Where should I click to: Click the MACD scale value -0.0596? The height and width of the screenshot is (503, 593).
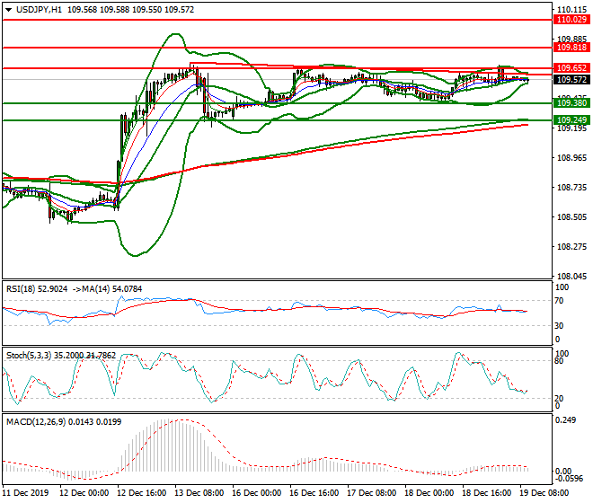coord(569,479)
